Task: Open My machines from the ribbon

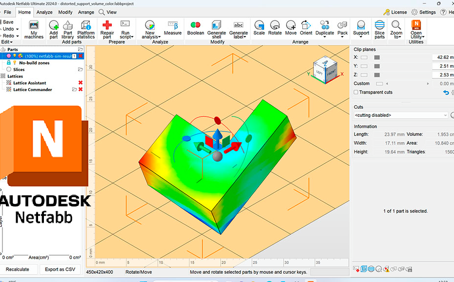Action: pos(34,30)
